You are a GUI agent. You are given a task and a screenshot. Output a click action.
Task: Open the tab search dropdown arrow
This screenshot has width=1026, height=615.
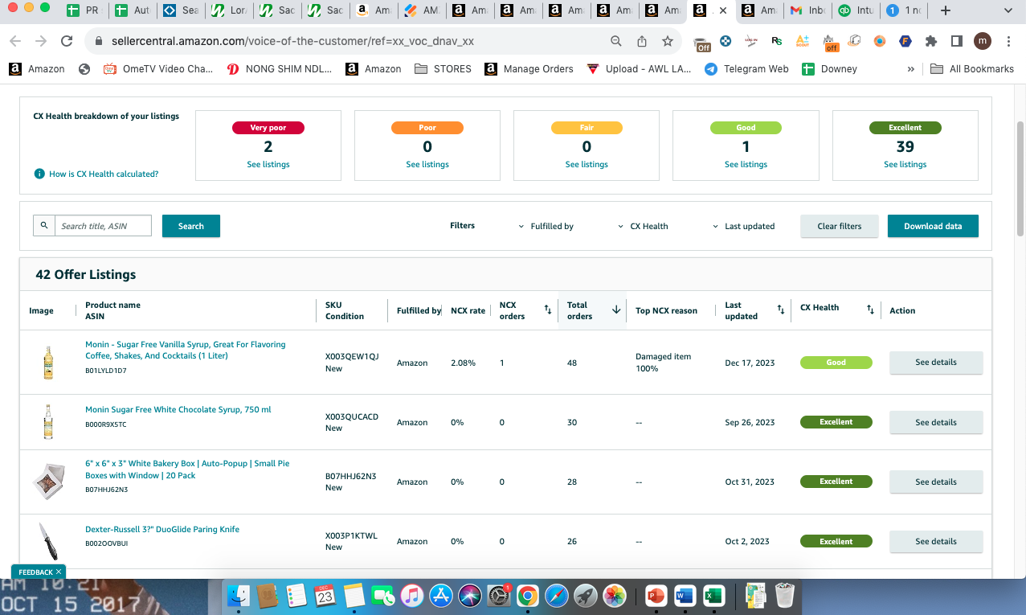[1008, 10]
